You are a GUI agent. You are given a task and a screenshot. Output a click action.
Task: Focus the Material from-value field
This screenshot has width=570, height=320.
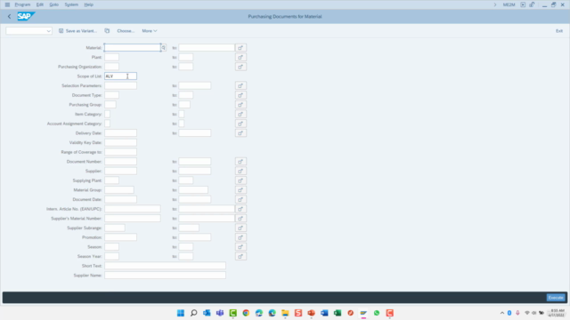point(133,47)
